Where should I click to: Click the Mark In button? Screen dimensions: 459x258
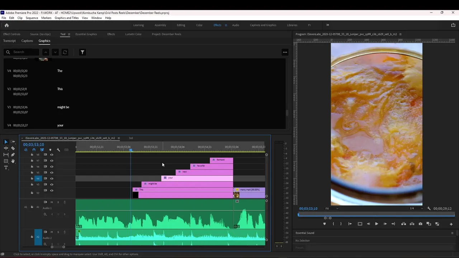pyautogui.click(x=333, y=224)
